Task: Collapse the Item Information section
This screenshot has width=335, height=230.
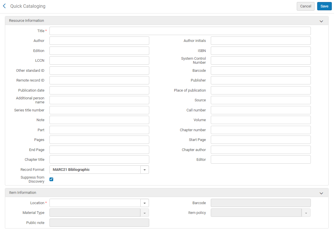Action: pyautogui.click(x=321, y=193)
